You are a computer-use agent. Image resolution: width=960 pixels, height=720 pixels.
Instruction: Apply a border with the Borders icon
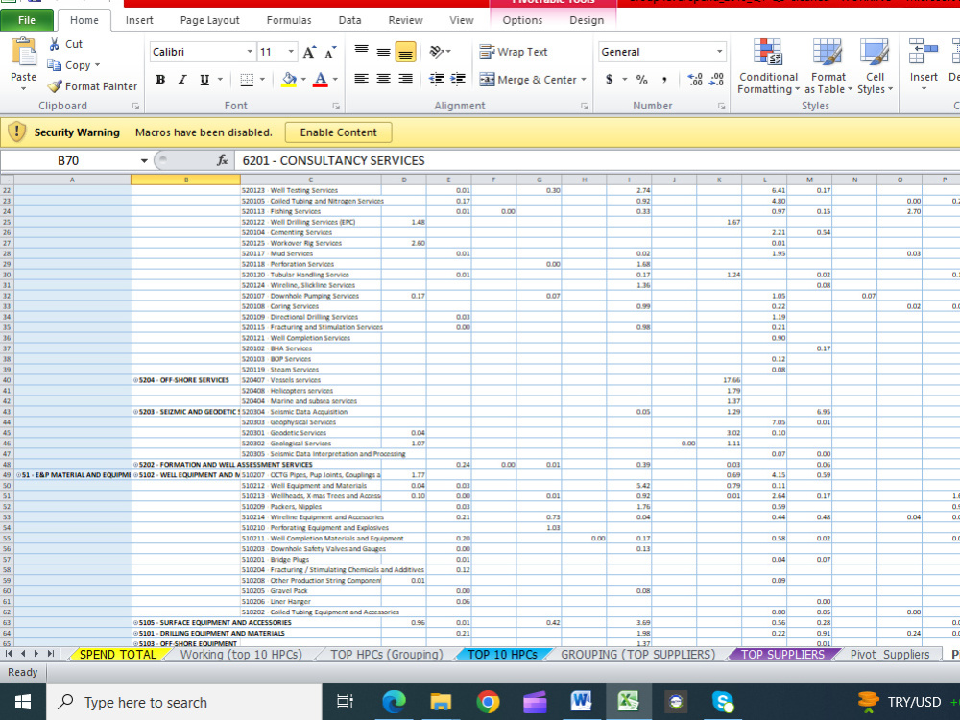[247, 80]
